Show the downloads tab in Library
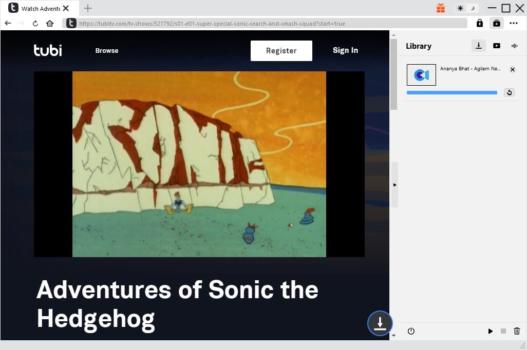The width and height of the screenshot is (527, 350). (479, 46)
